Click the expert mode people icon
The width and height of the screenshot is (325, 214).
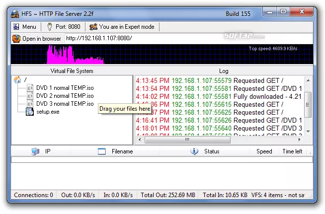[x=93, y=27]
